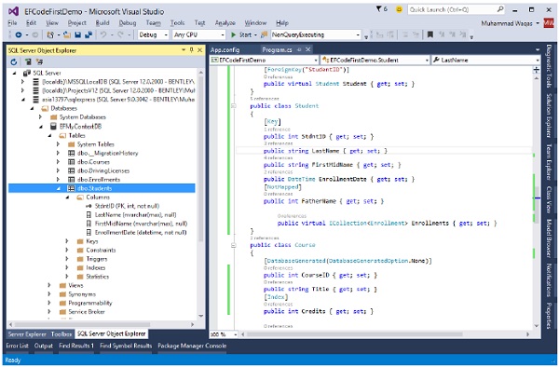Open the Solution Explorer side tab
Screen dimensions: 559x367
(549, 116)
